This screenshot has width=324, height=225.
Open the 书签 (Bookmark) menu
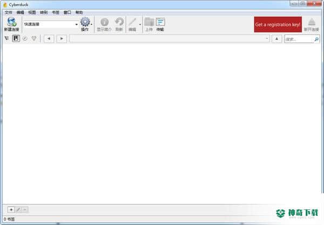[56, 12]
